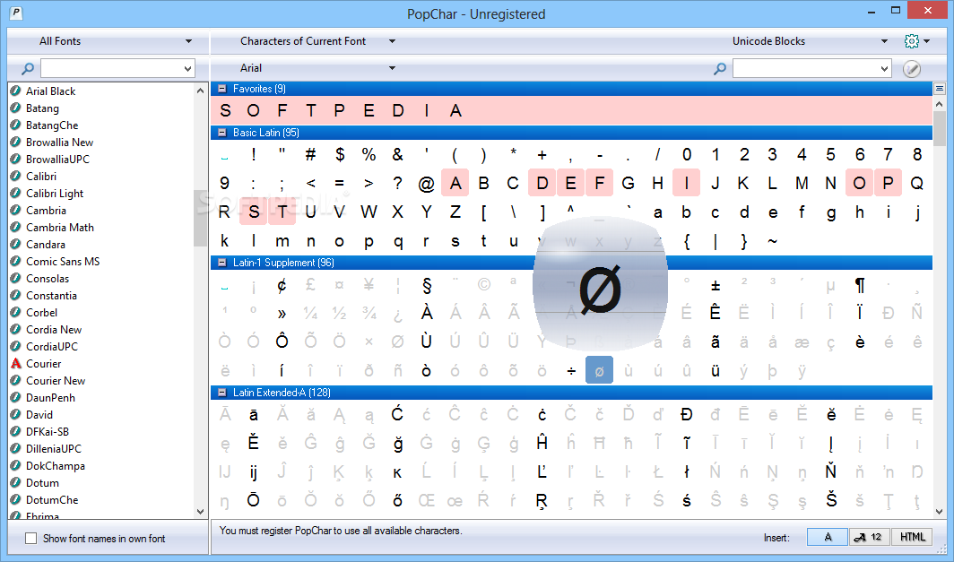This screenshot has height=562, width=954.
Task: Select DokChampa in font list
Action: tap(56, 466)
